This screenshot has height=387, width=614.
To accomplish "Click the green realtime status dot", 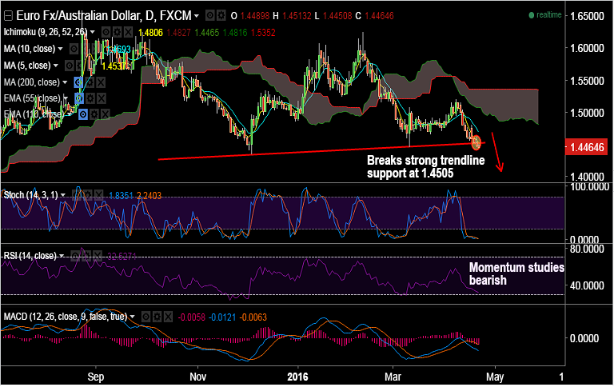I will (532, 15).
